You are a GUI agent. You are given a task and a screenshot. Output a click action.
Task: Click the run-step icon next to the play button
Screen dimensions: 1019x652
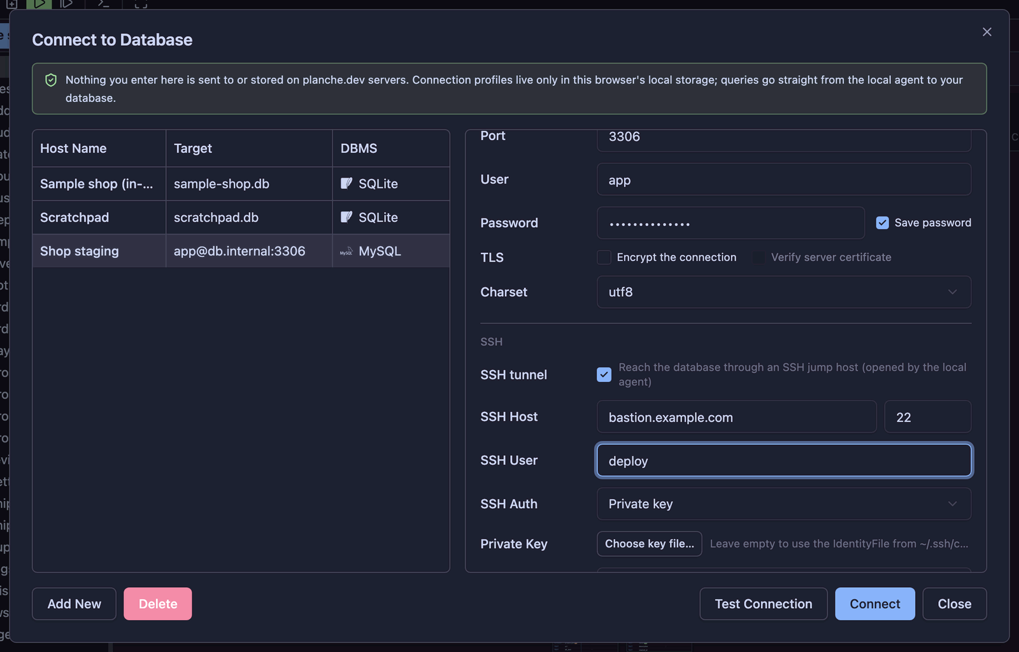point(66,4)
